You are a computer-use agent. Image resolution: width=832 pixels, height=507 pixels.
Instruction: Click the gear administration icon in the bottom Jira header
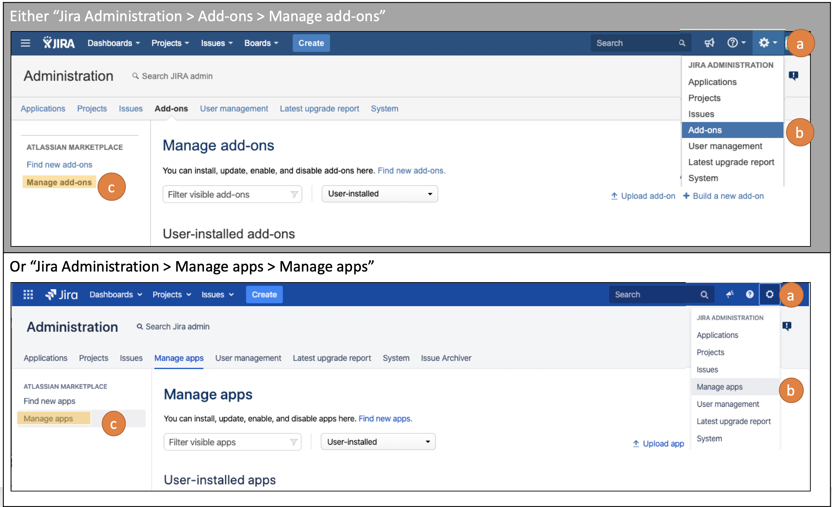point(769,295)
